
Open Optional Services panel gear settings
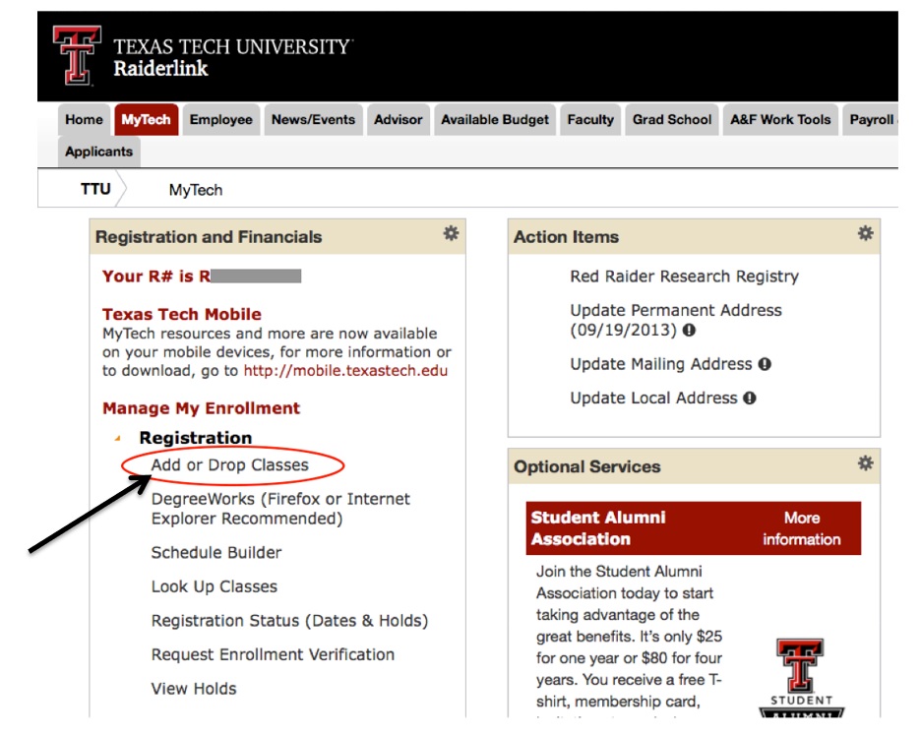(x=865, y=463)
